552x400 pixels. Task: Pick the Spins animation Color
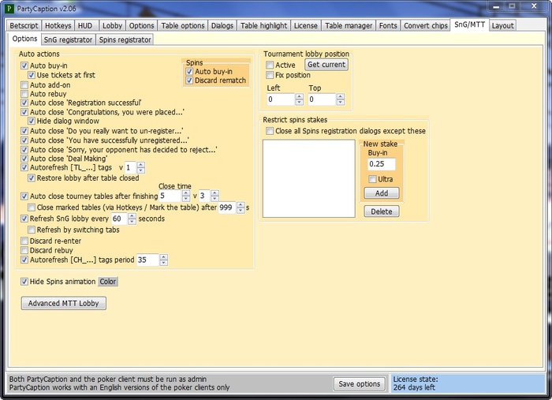[108, 282]
